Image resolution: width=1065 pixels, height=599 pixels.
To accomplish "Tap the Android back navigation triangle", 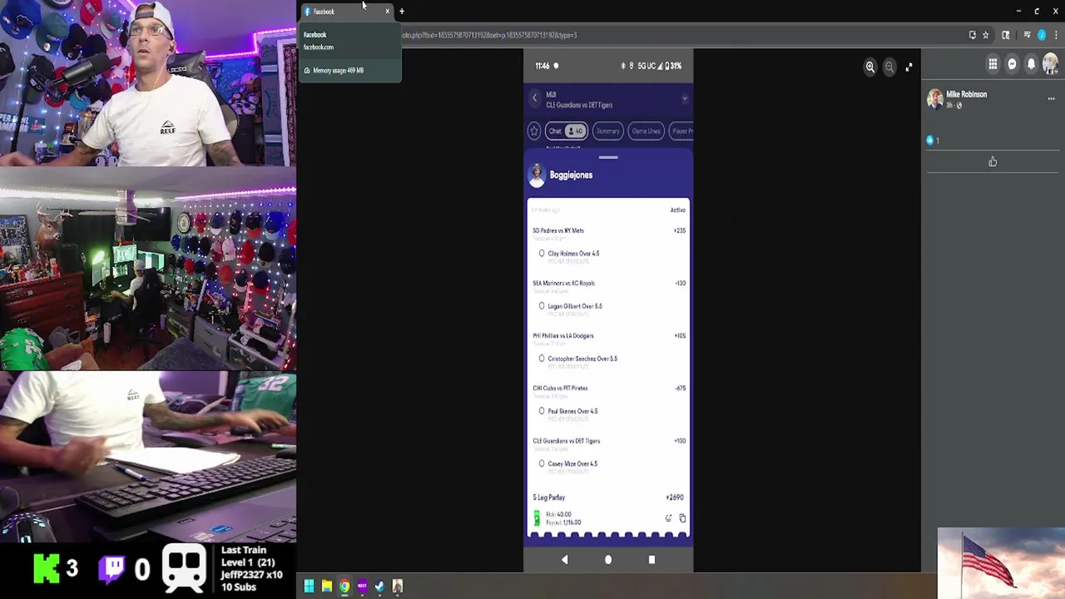I will 564,560.
